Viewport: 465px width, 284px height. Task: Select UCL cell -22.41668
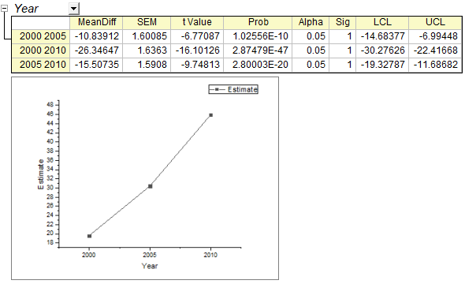click(x=435, y=50)
